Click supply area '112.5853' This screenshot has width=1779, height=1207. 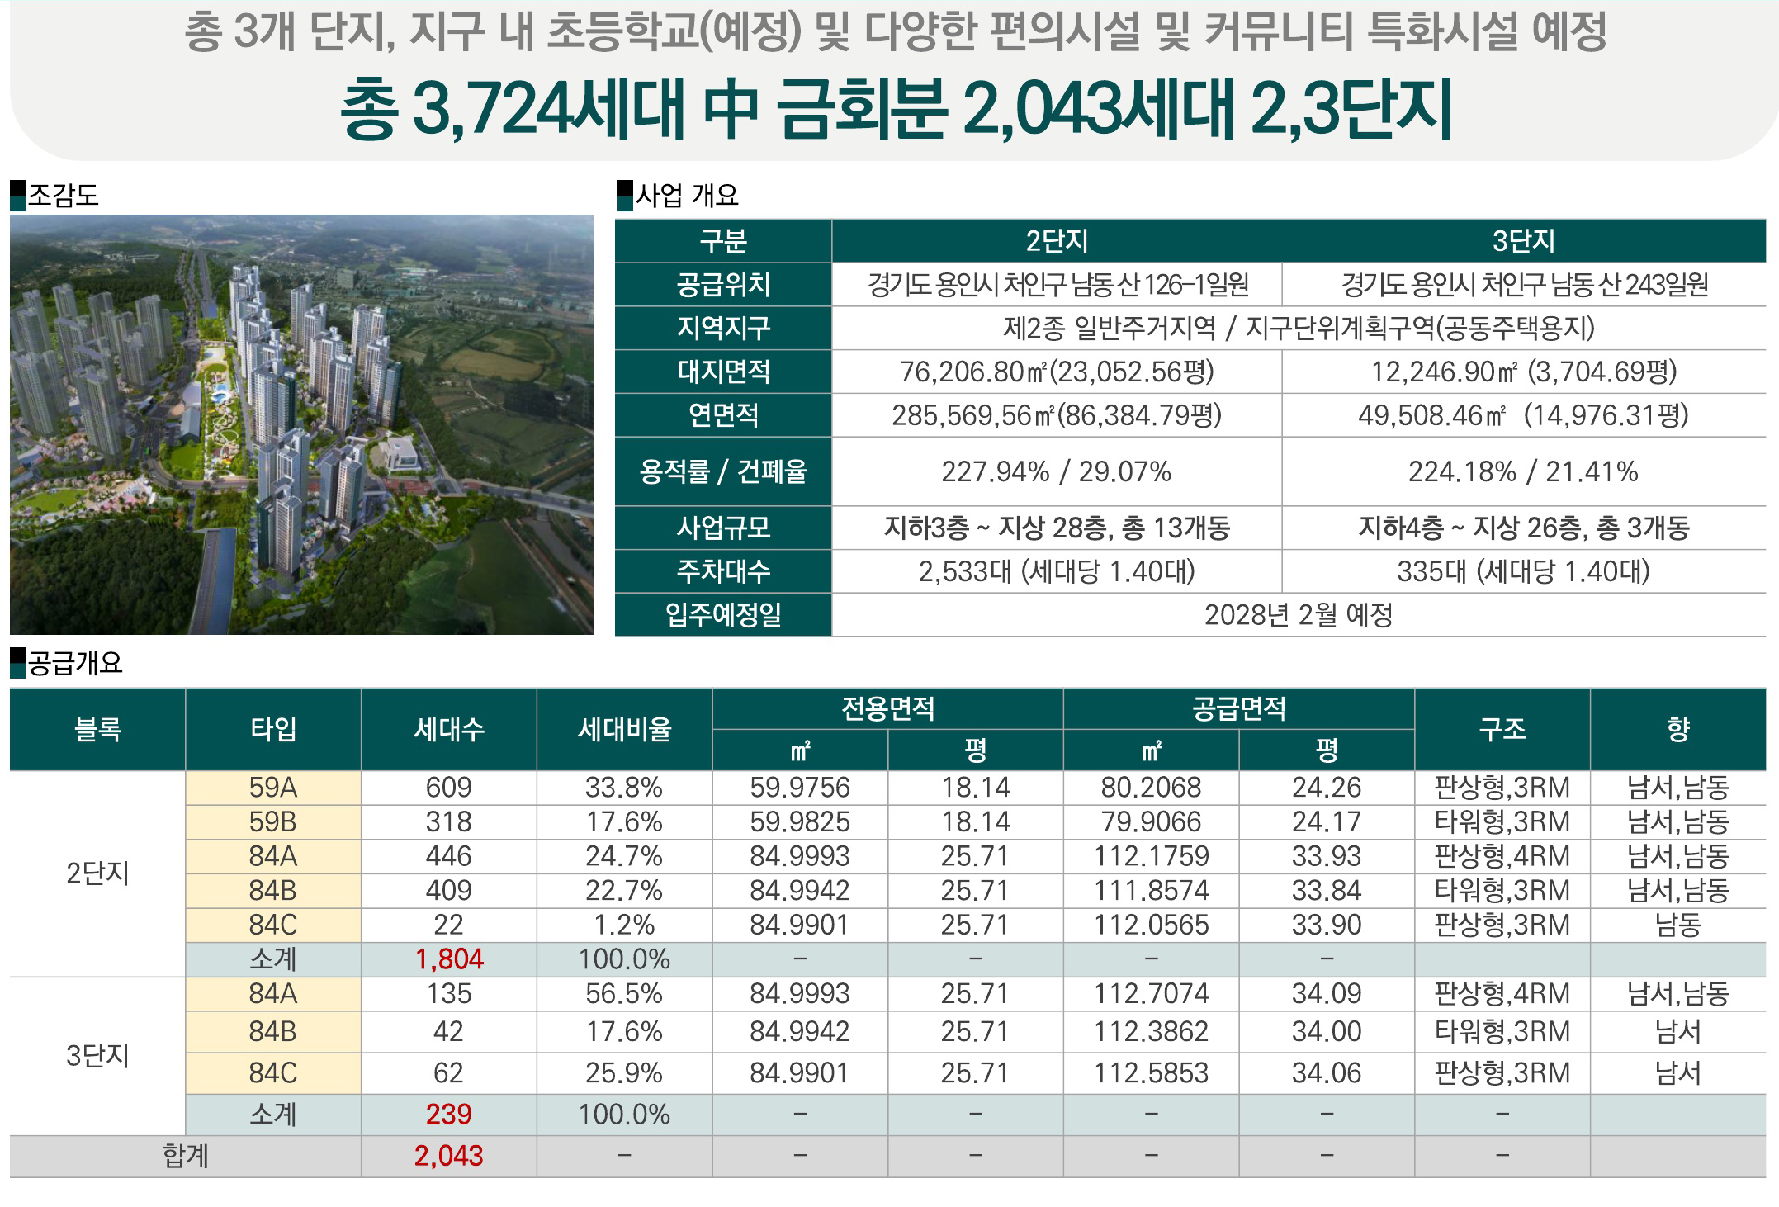[1152, 1073]
